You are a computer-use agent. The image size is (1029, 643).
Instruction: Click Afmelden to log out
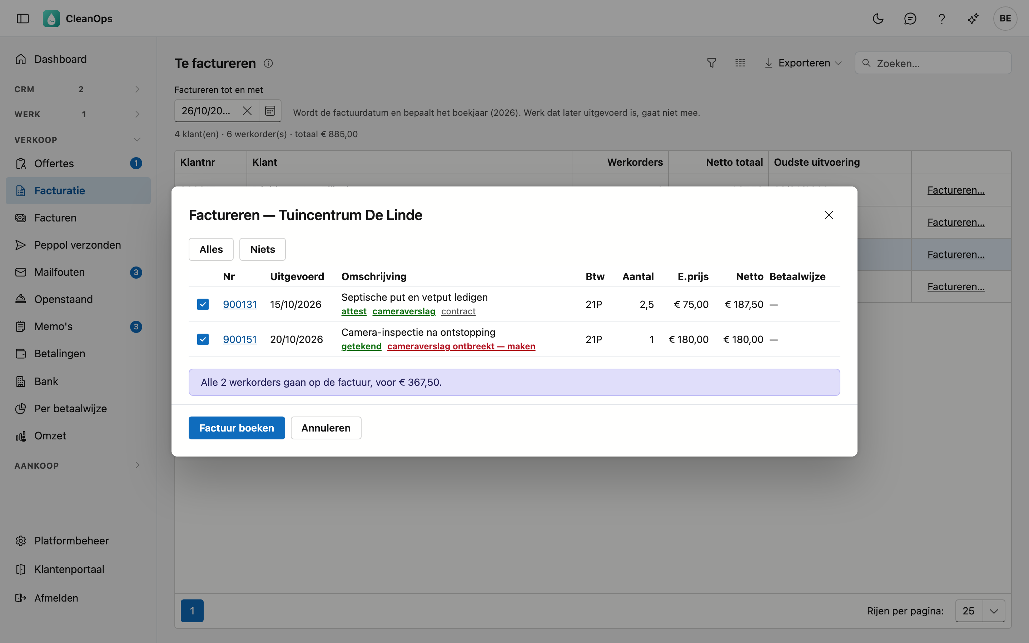(x=78, y=598)
